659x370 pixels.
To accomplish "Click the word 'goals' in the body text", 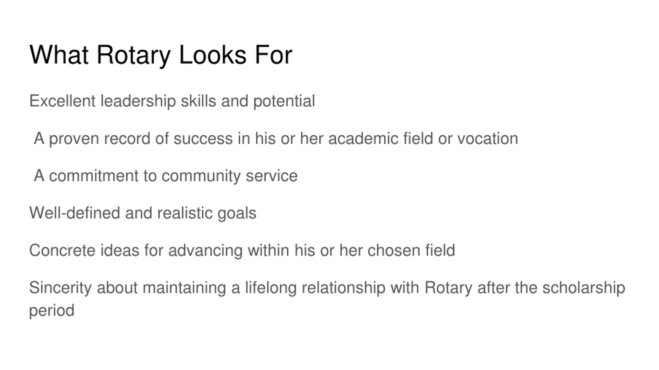I will 237,213.
